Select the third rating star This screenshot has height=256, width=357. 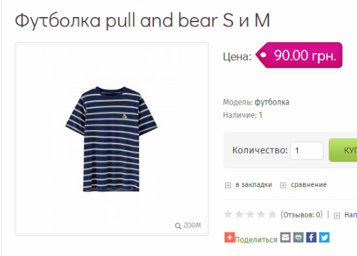pos(250,215)
